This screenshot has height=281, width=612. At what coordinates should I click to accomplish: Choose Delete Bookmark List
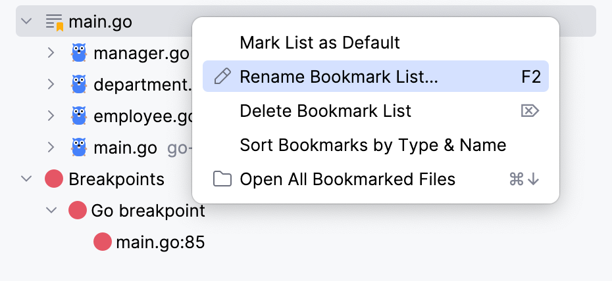tap(326, 111)
